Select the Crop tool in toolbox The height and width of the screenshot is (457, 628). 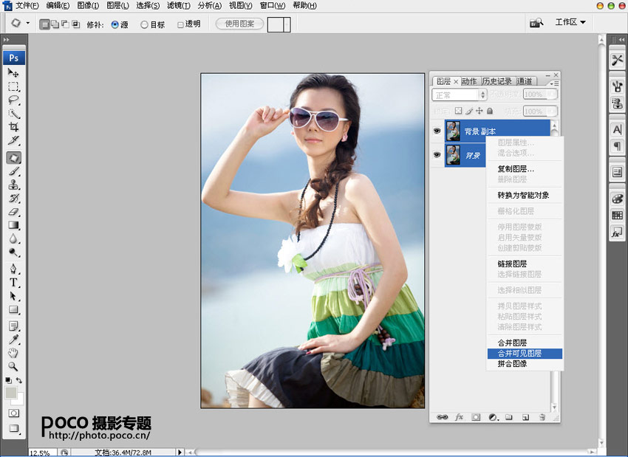click(13, 127)
